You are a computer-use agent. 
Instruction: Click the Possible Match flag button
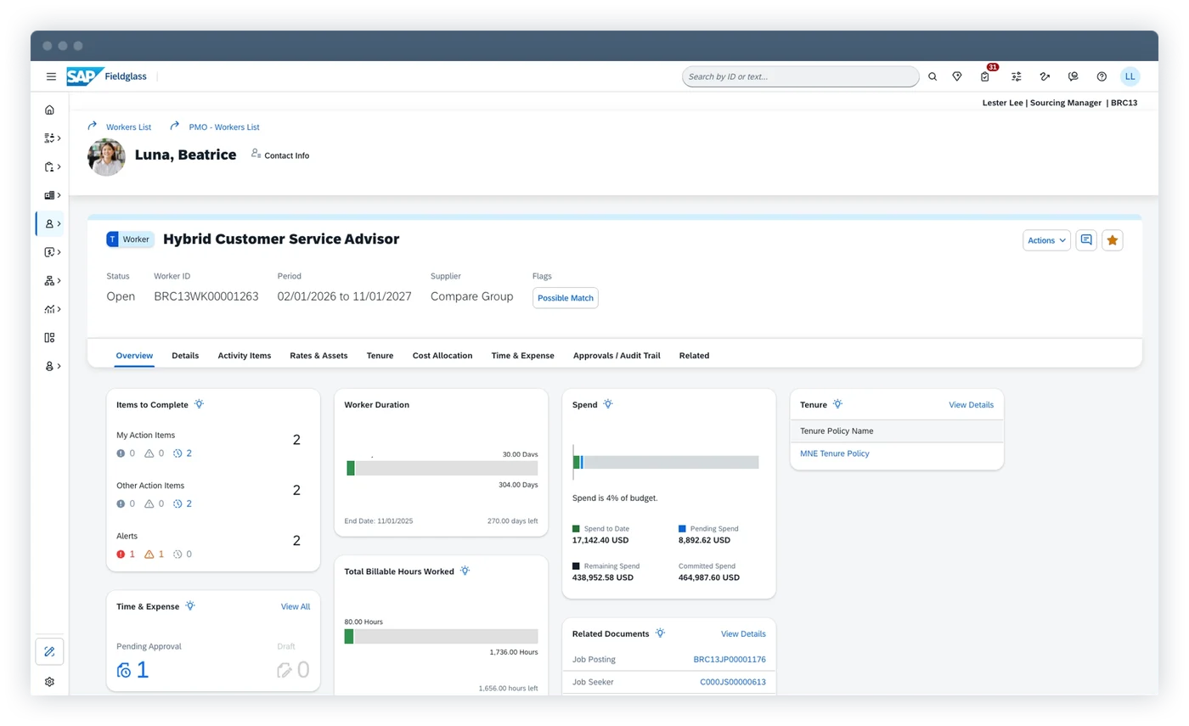[x=566, y=298]
